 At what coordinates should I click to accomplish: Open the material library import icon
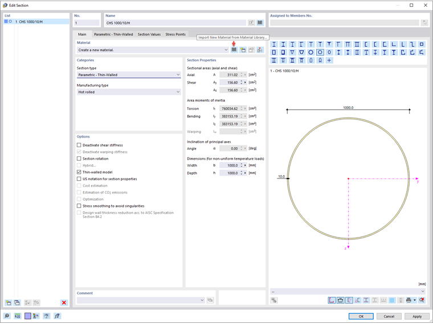click(x=234, y=50)
